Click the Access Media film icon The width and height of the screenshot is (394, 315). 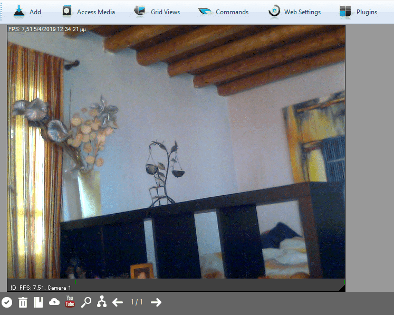coord(67,11)
